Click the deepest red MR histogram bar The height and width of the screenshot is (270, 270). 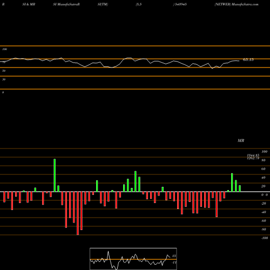coord(78,213)
